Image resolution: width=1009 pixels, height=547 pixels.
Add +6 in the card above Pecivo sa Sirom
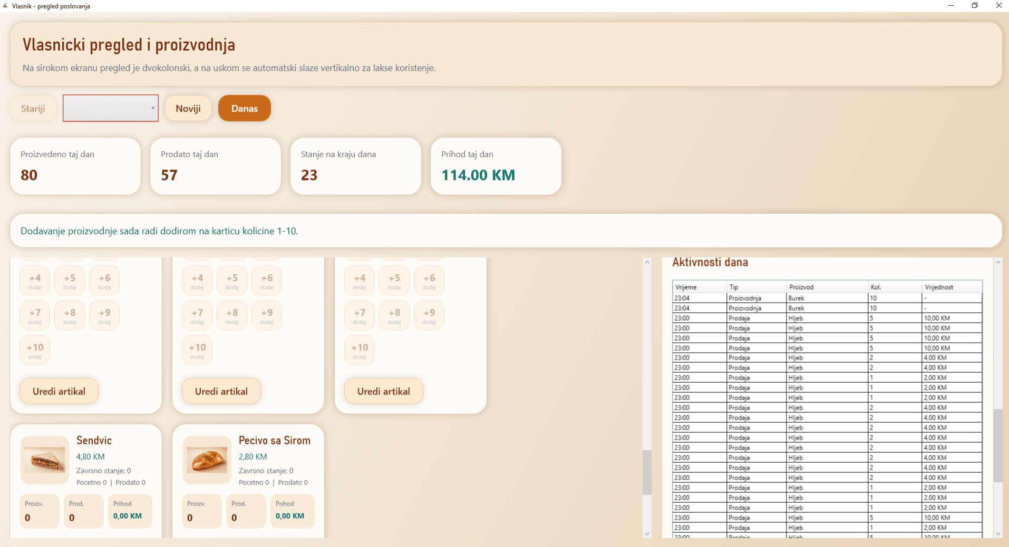(267, 281)
